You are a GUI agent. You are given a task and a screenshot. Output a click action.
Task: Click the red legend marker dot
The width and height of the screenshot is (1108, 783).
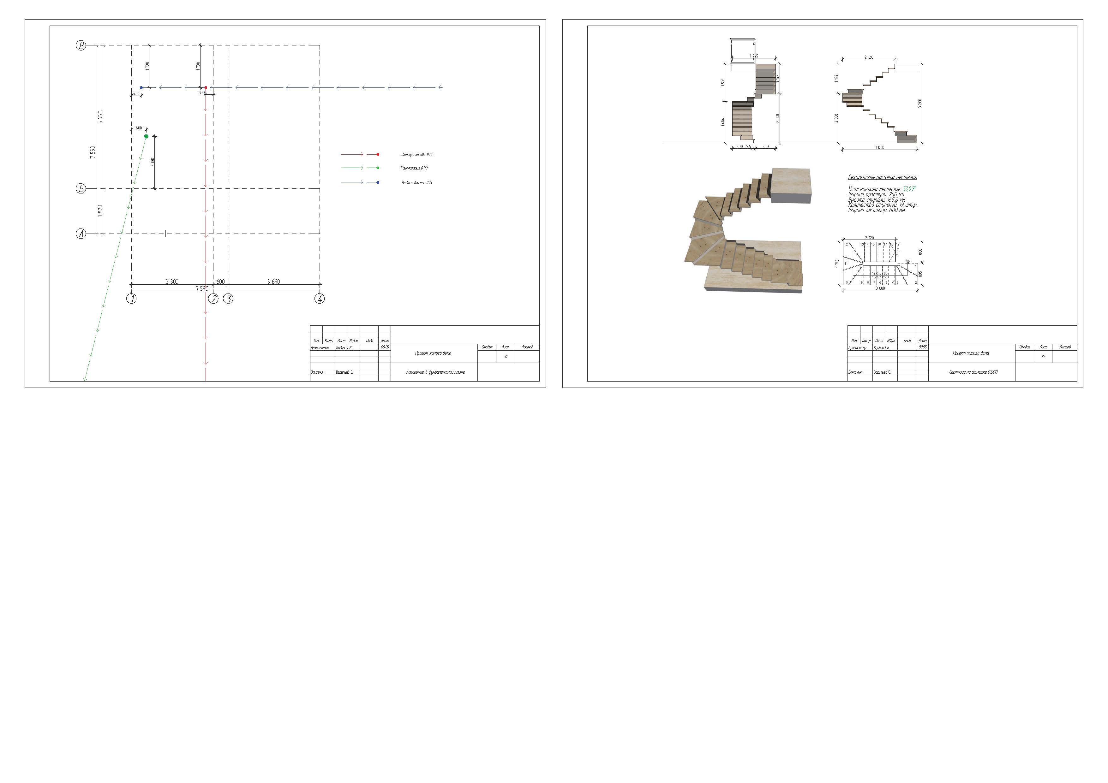click(x=378, y=154)
